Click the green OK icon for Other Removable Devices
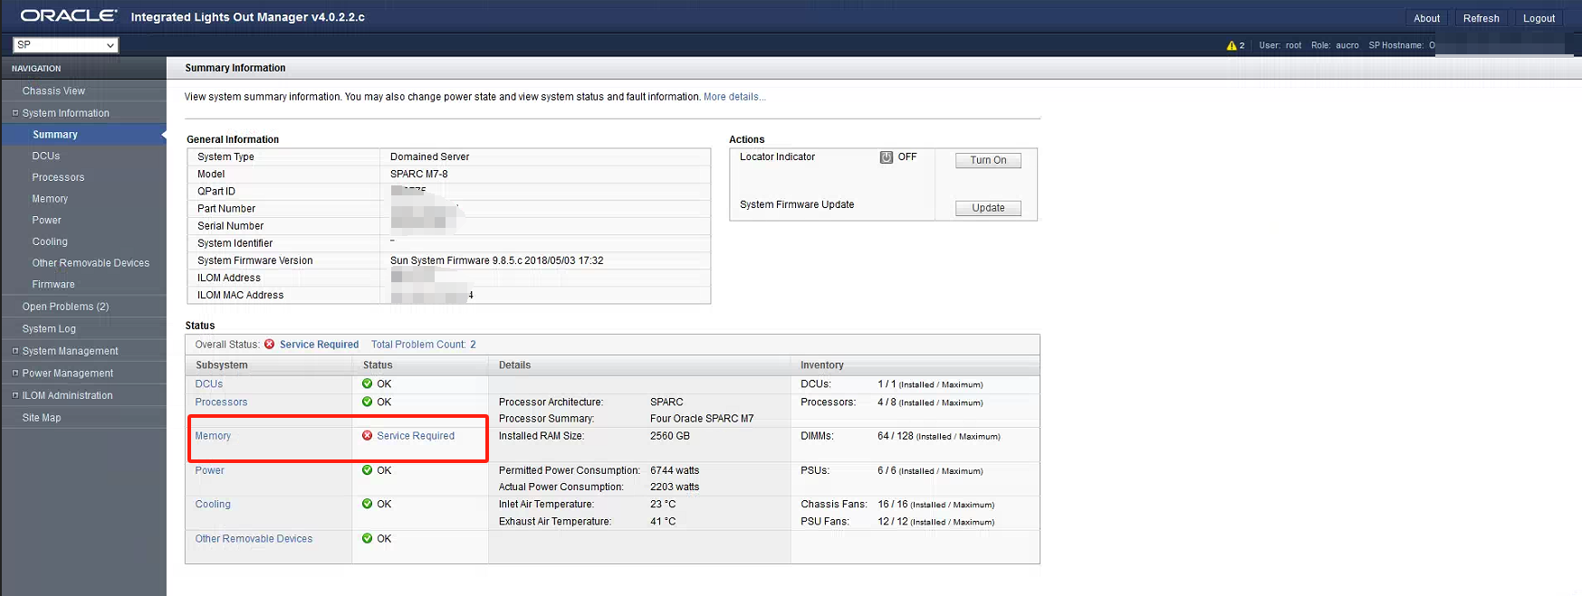The width and height of the screenshot is (1582, 596). click(367, 538)
